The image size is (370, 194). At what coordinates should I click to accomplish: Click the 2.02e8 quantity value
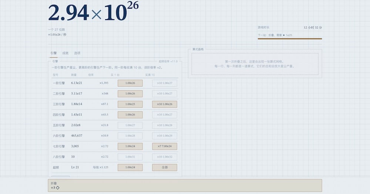(76, 125)
